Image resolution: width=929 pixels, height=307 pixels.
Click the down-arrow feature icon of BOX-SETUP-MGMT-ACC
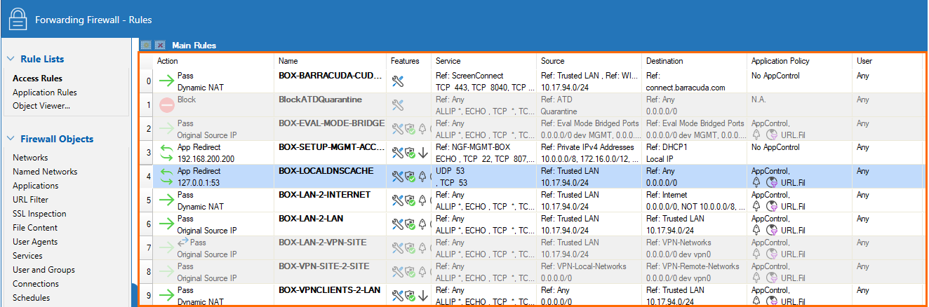(x=423, y=153)
